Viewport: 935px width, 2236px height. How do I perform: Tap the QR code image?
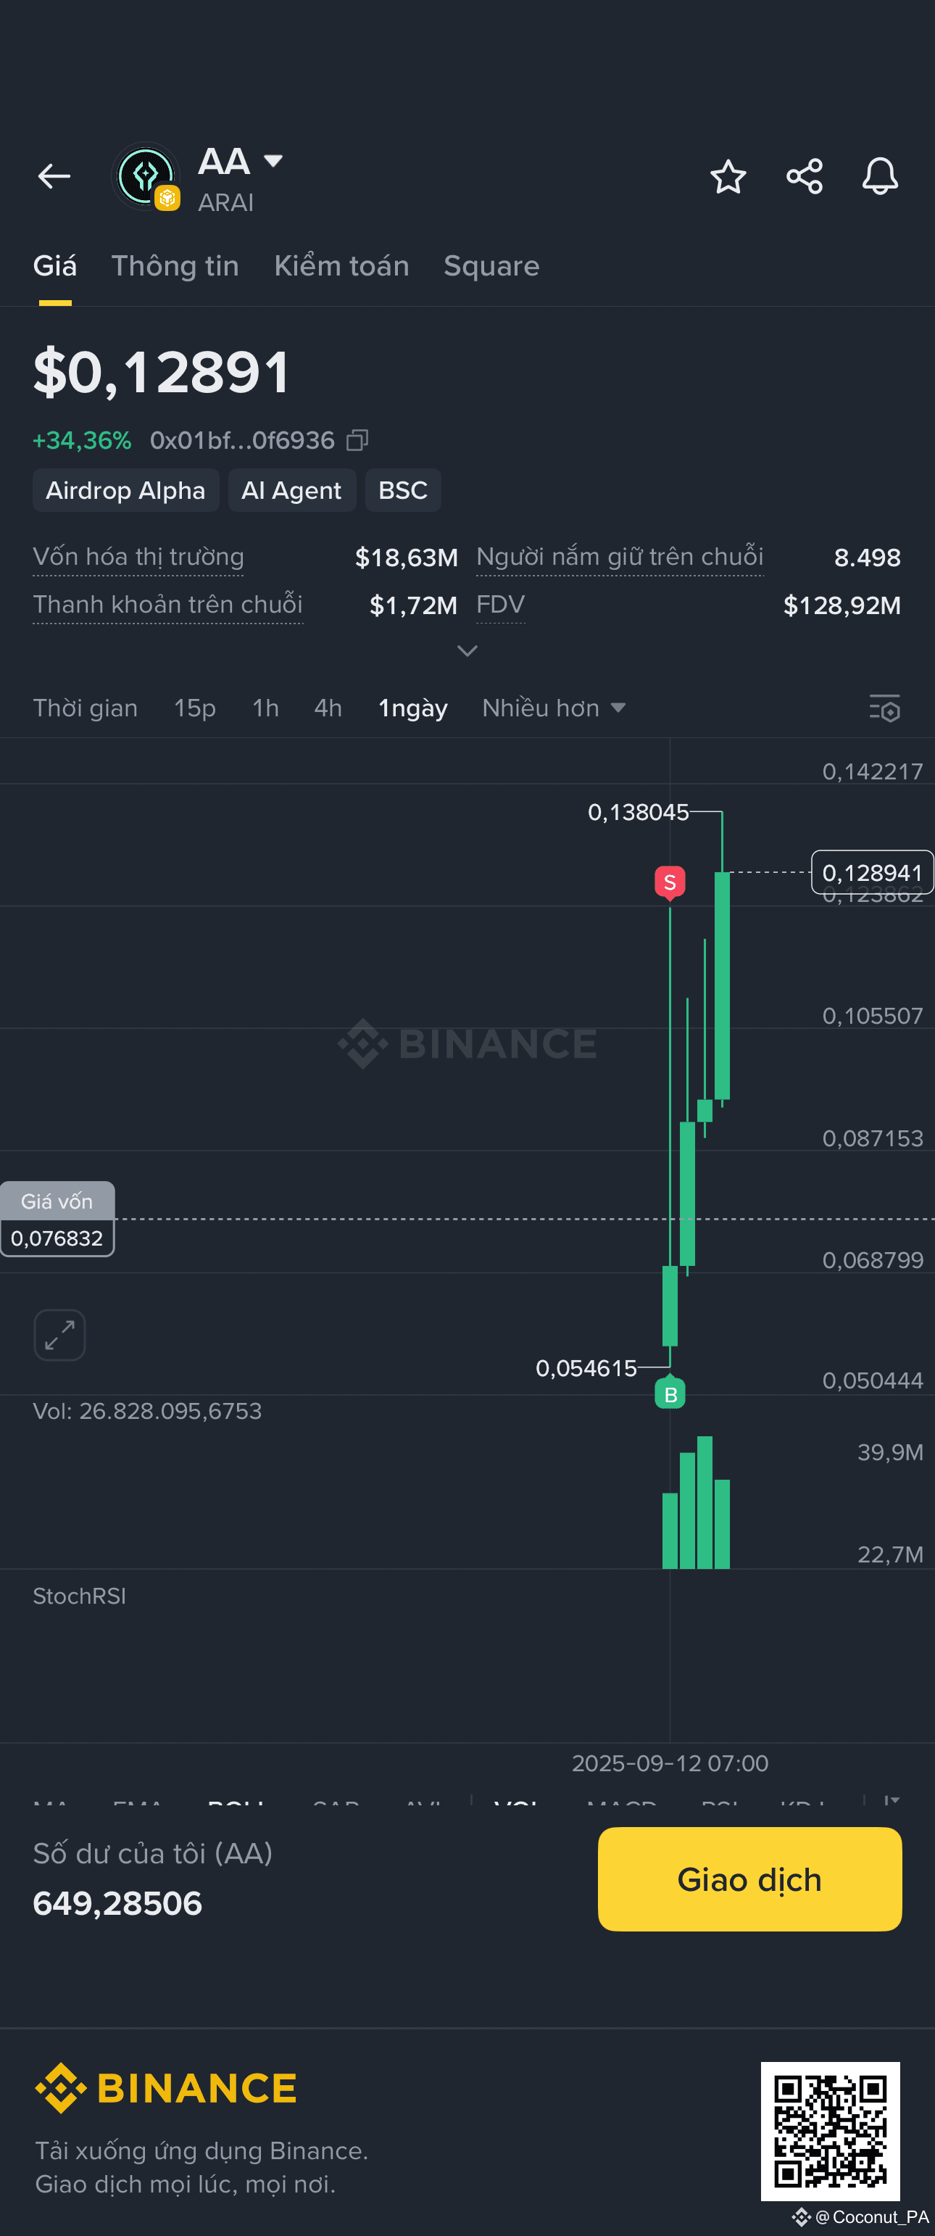(x=830, y=2132)
